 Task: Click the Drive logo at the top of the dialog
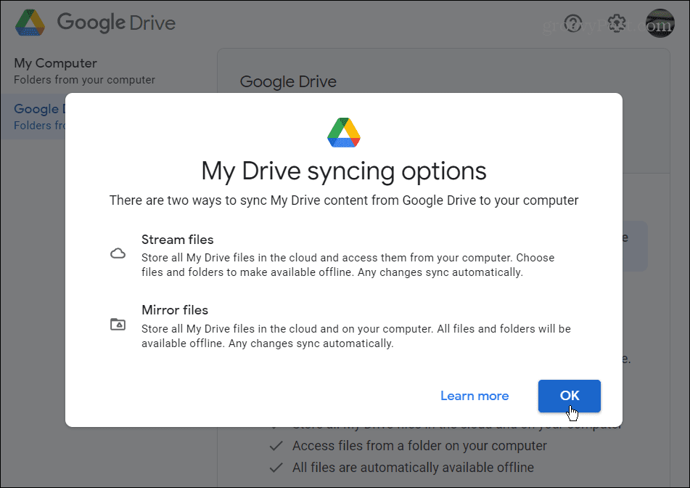(x=342, y=132)
